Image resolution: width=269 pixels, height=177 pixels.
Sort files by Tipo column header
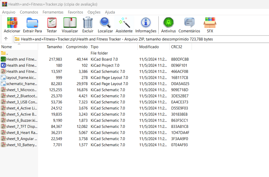pyautogui.click(x=113, y=47)
